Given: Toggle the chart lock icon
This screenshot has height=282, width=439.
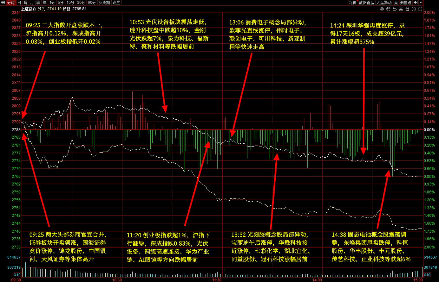Looking at the screenshot, I should click(407, 9).
